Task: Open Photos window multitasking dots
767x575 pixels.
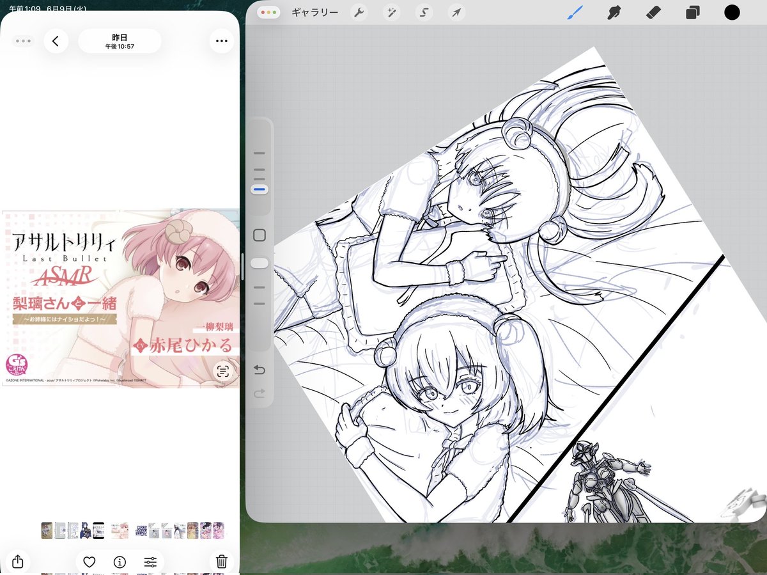Action: pyautogui.click(x=23, y=41)
